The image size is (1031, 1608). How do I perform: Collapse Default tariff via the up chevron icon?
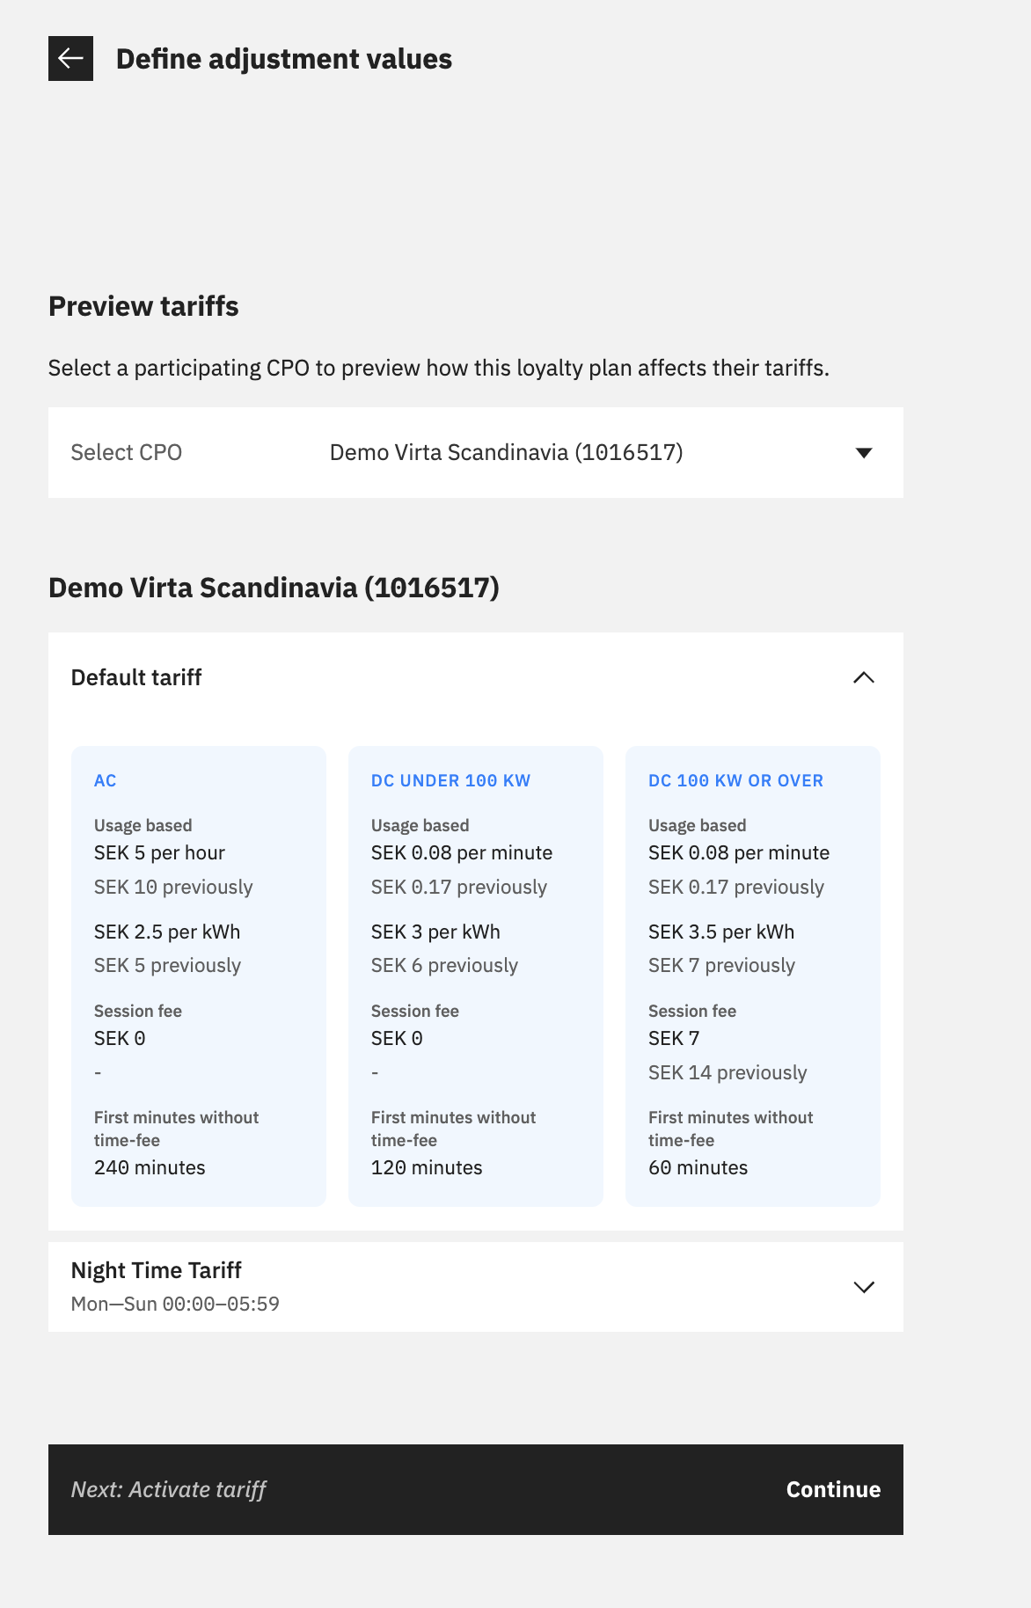click(x=865, y=678)
